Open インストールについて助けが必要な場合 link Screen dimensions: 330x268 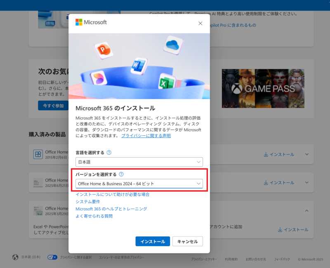click(112, 194)
